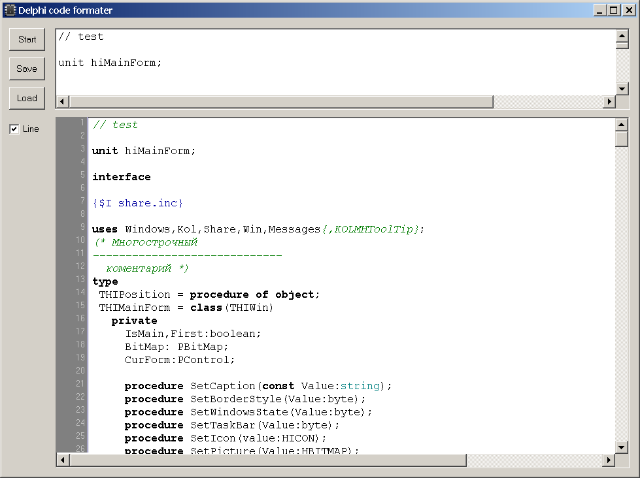Image resolution: width=640 pixels, height=478 pixels.
Task: Click 'BitMap: PBitMap;' on line 18
Action: 177,347
